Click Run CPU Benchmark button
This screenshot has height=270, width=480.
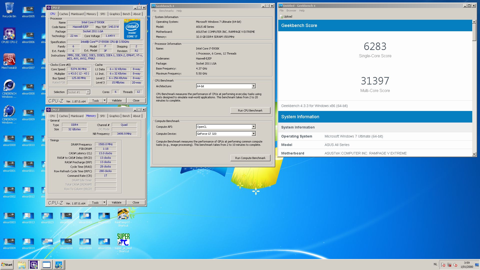250,110
